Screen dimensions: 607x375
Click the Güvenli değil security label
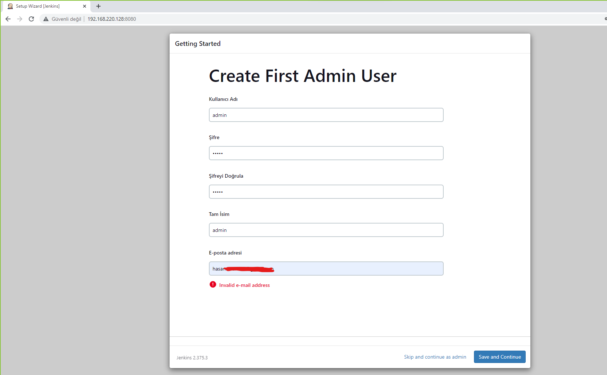point(66,19)
